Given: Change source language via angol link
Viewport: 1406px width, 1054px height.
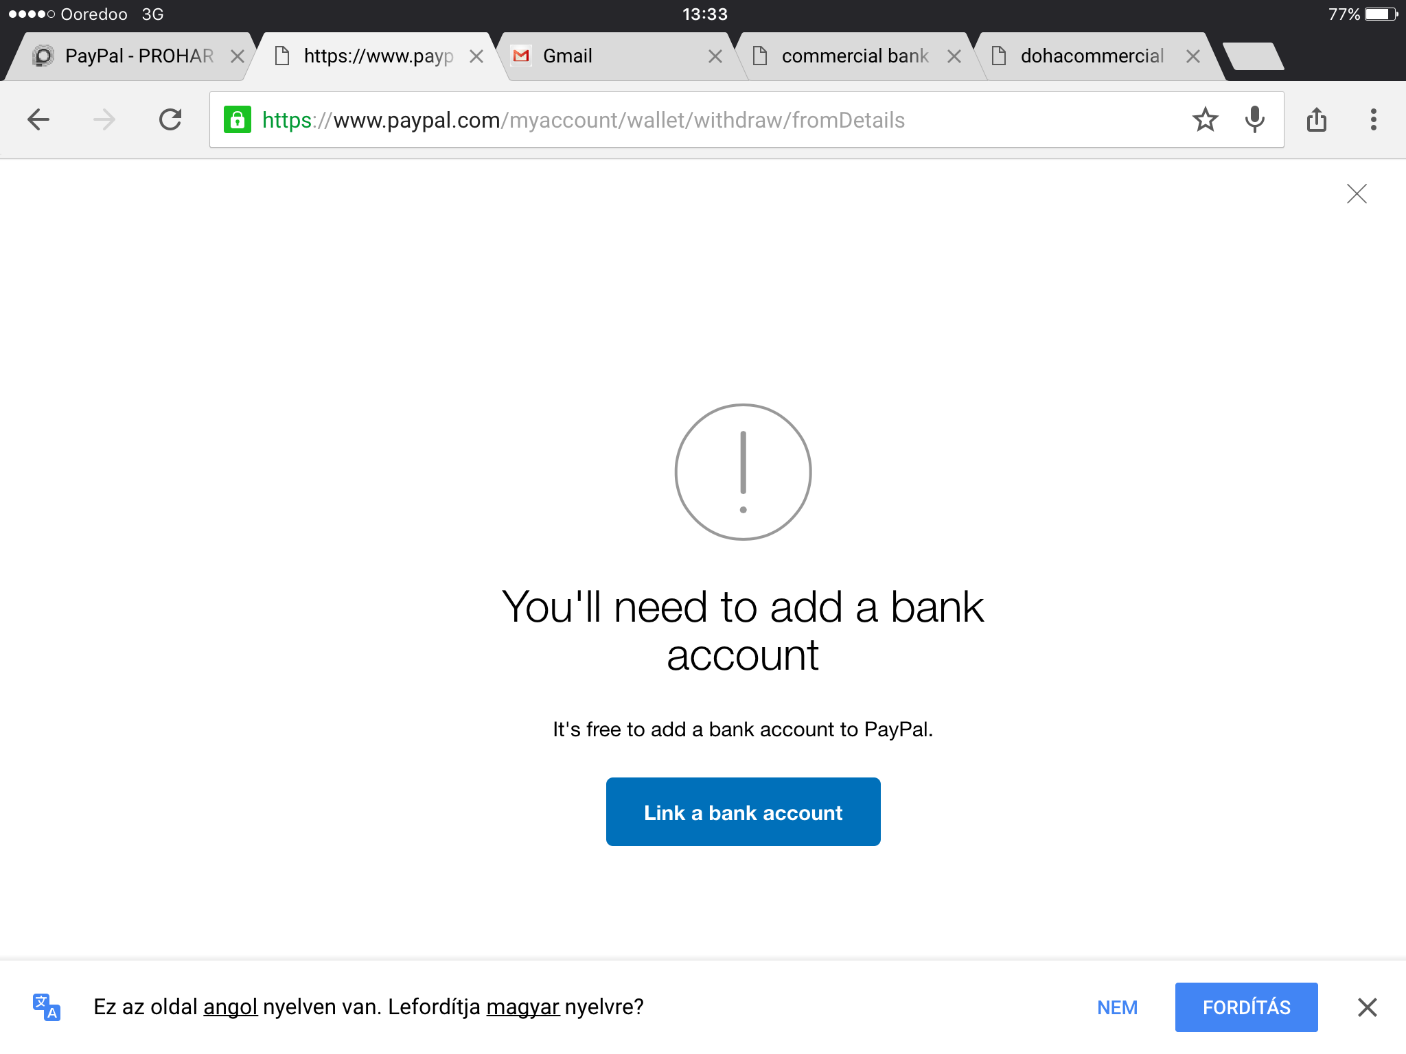Looking at the screenshot, I should pos(230,1007).
